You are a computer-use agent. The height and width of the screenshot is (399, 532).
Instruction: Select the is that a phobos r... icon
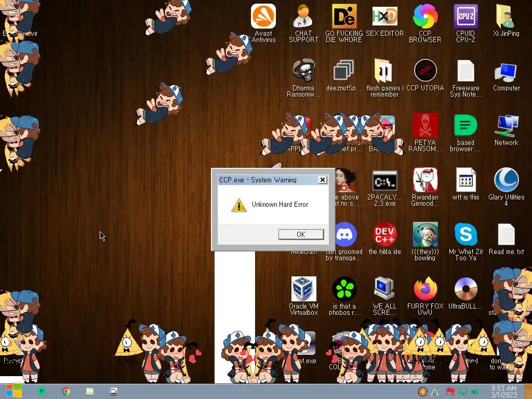344,296
